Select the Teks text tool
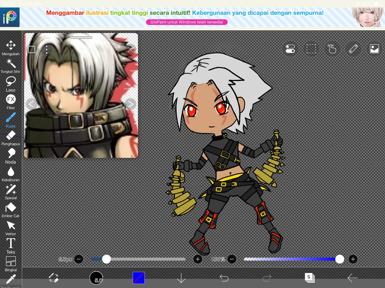The height and width of the screenshot is (288, 385). (x=11, y=246)
